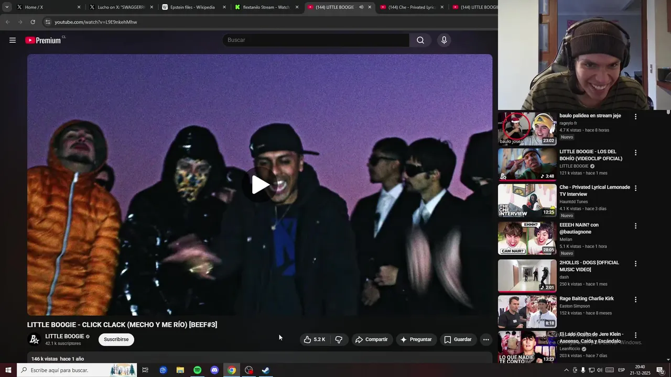Open options menu for EEEEH NAIN? video
Screen dimensions: 671x377
tap(635, 226)
